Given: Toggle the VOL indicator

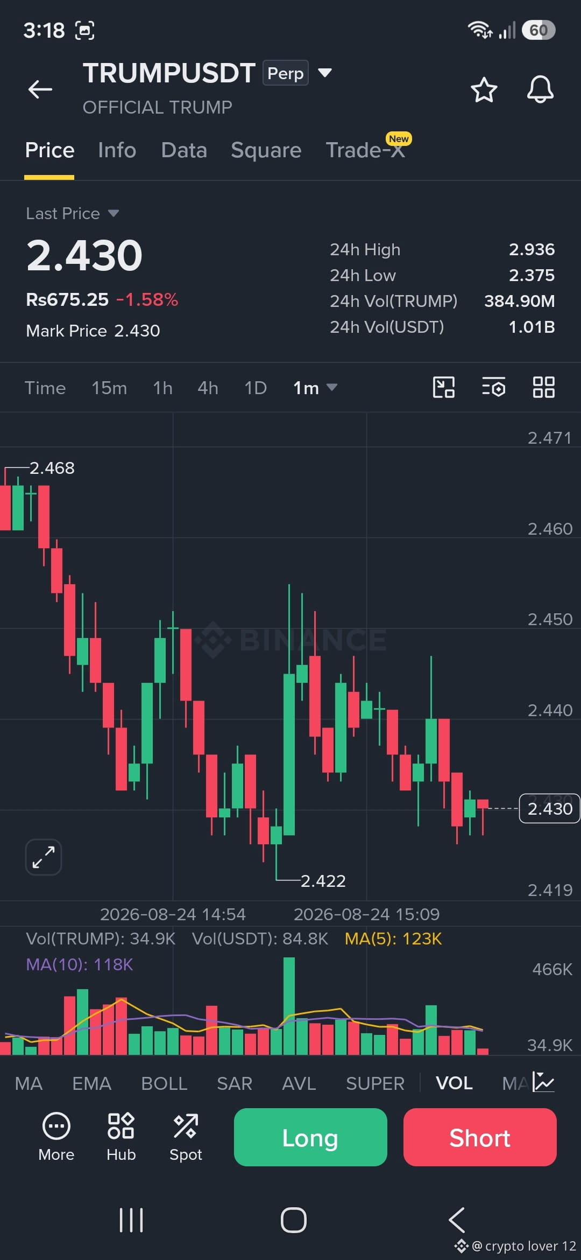Looking at the screenshot, I should [x=454, y=1083].
